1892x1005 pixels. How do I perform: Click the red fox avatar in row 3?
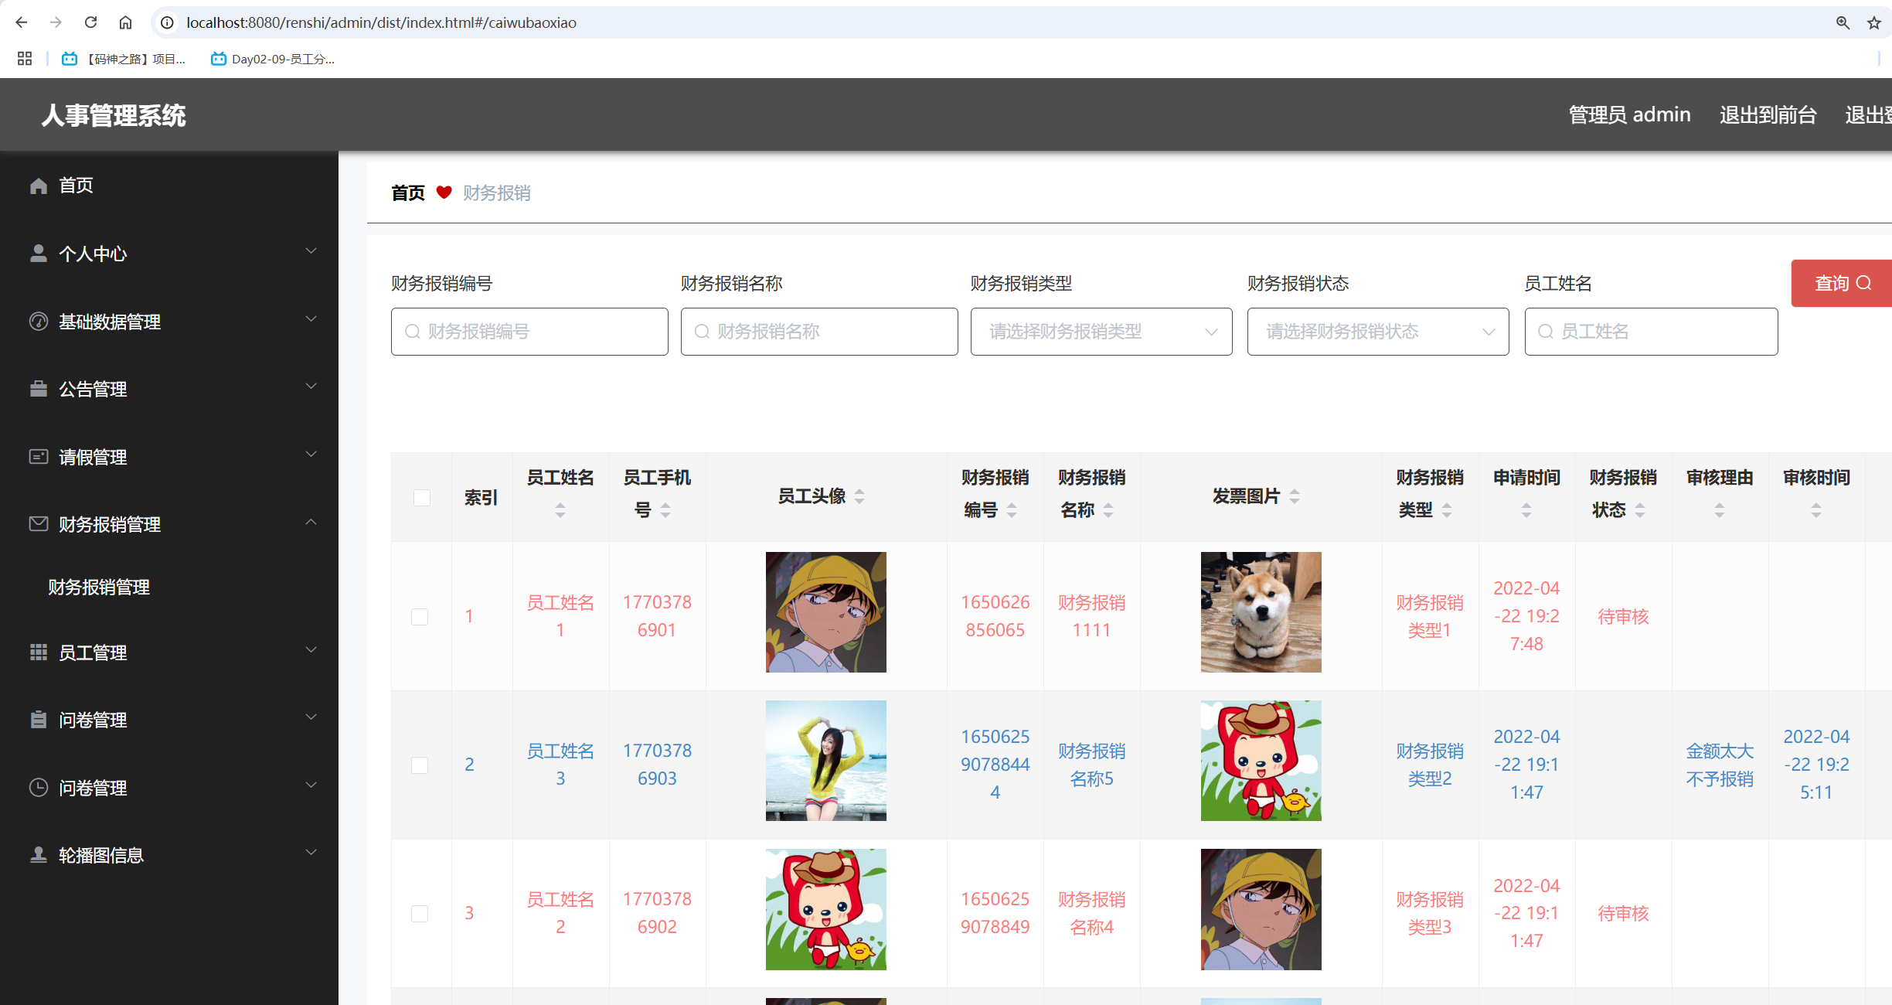click(825, 909)
